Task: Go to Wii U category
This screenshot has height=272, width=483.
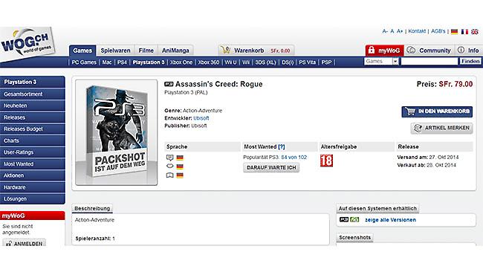Action: [x=230, y=62]
